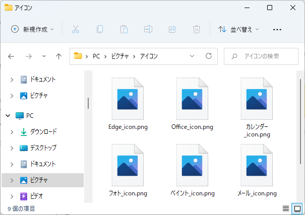Click ピクチャ in the address breadcrumb

click(x=120, y=56)
